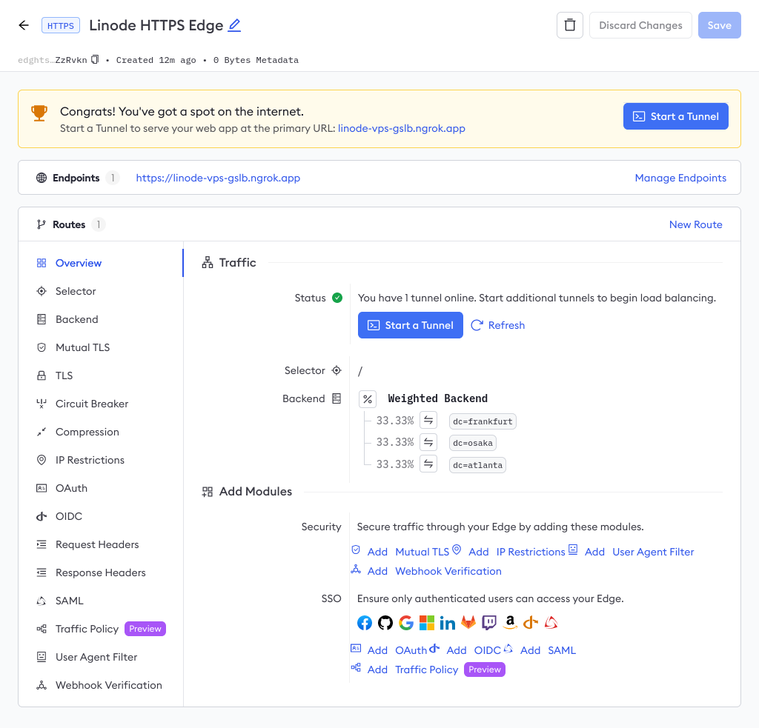Click New Route link
The height and width of the screenshot is (728, 759).
coord(695,224)
